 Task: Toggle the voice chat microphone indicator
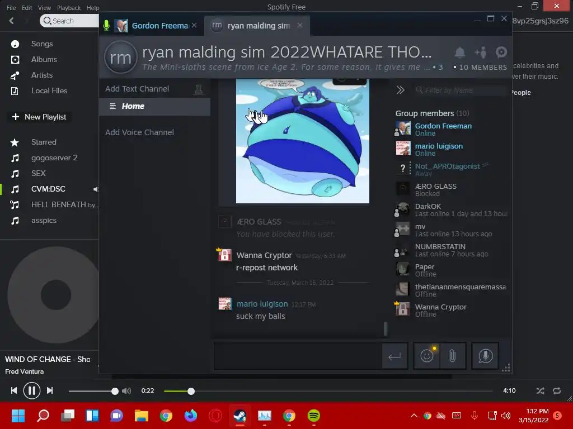[106, 26]
